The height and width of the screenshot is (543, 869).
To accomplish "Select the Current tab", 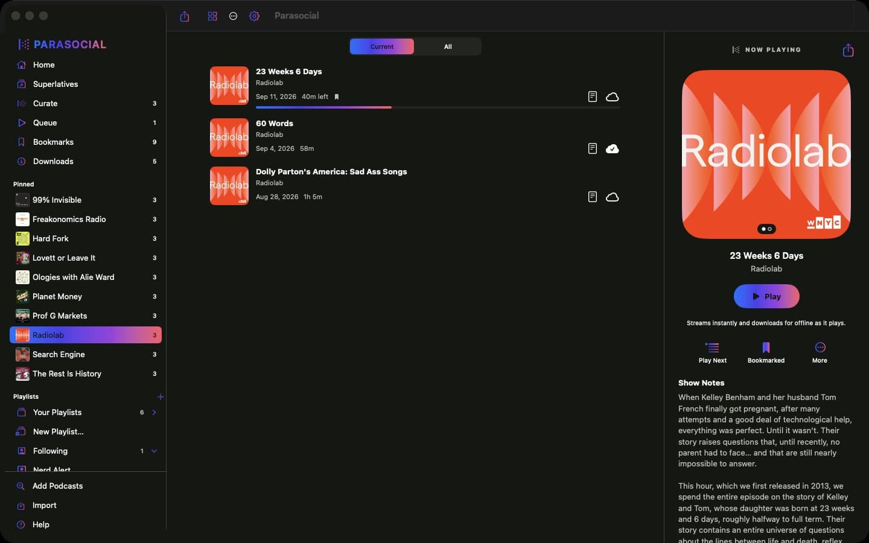I will (x=382, y=46).
